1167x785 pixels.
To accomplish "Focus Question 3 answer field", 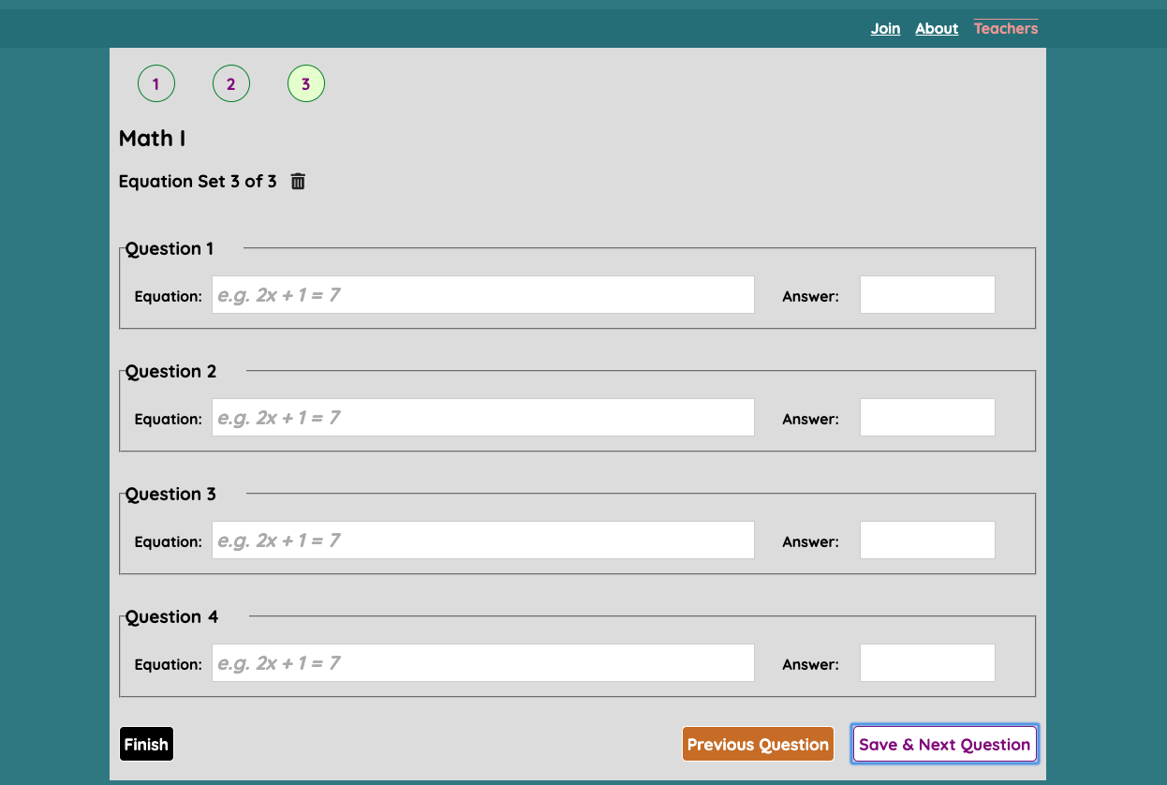I will tap(927, 541).
